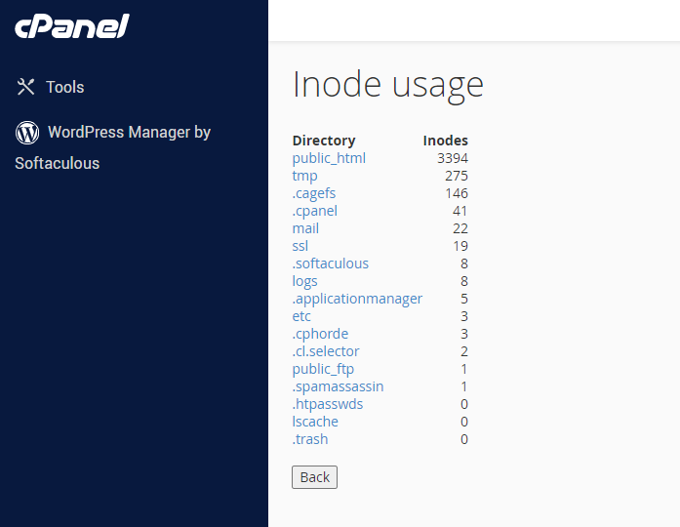Click the WordPress logo icon
The height and width of the screenshot is (527, 680).
pos(27,132)
